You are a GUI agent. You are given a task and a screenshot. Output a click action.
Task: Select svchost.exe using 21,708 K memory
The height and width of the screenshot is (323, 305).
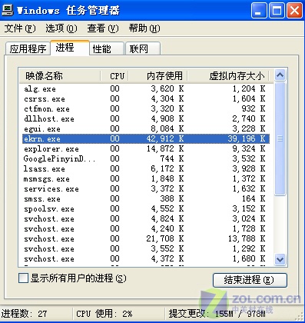point(146,238)
